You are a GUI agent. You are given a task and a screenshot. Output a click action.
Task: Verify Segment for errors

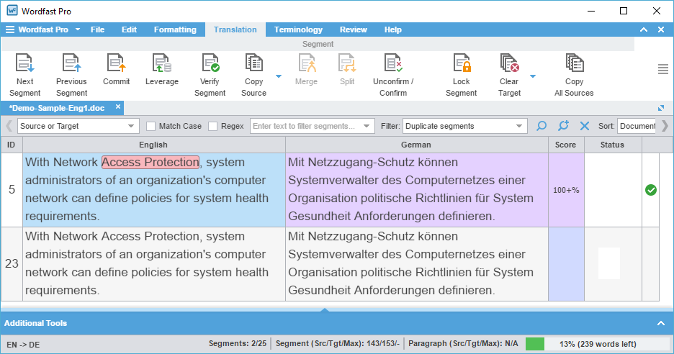(x=210, y=75)
